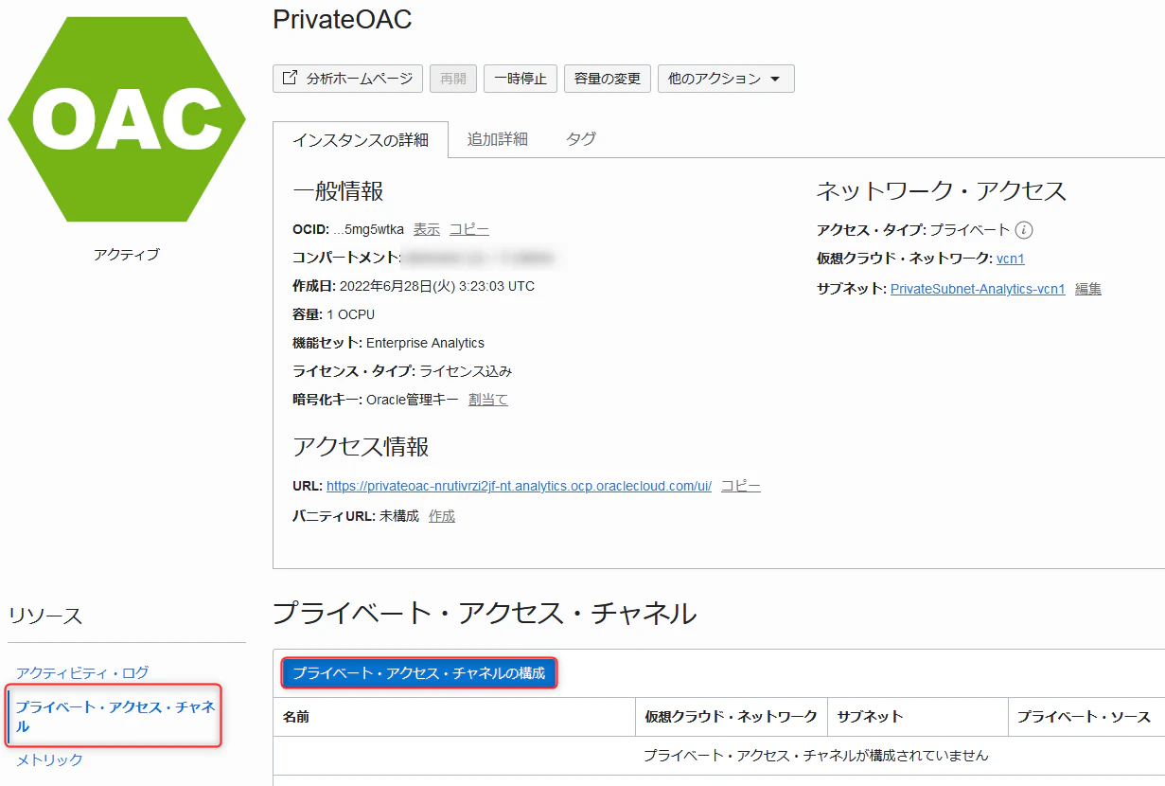
Task: Click the 1 OCPU capacity value
Action: click(351, 314)
